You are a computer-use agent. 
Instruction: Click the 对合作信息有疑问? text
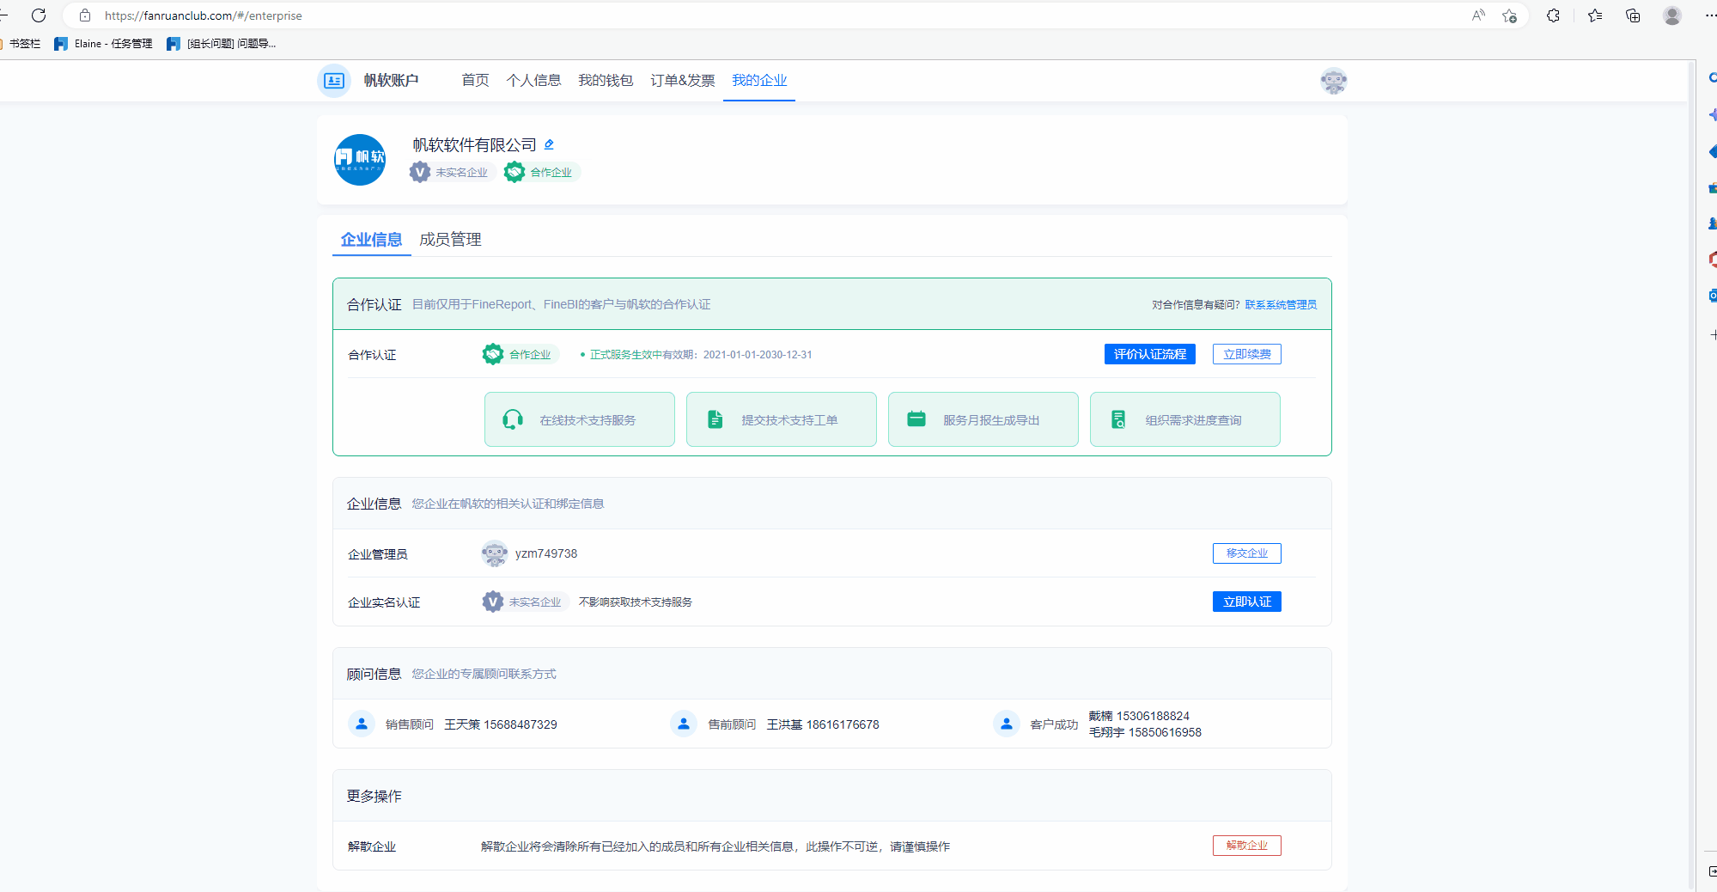coord(1196,305)
